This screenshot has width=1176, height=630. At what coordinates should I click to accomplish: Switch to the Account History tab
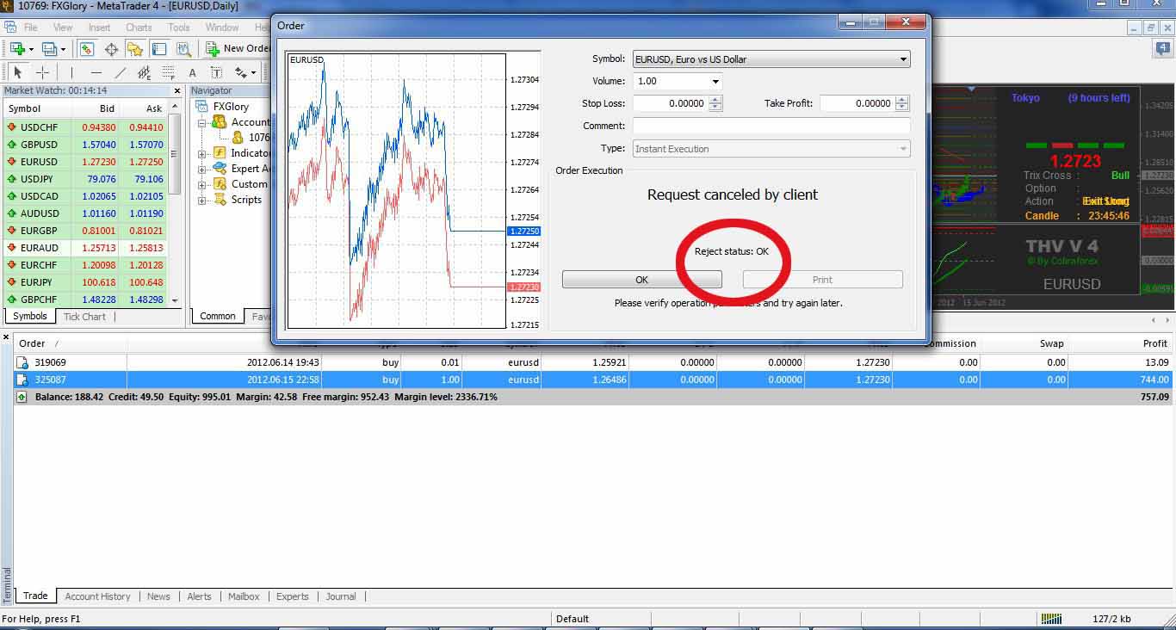click(97, 596)
